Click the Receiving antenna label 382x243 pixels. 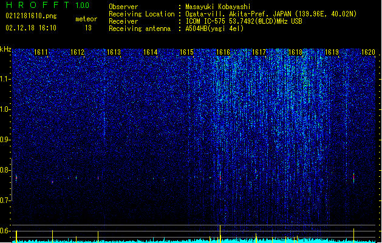click(x=140, y=29)
